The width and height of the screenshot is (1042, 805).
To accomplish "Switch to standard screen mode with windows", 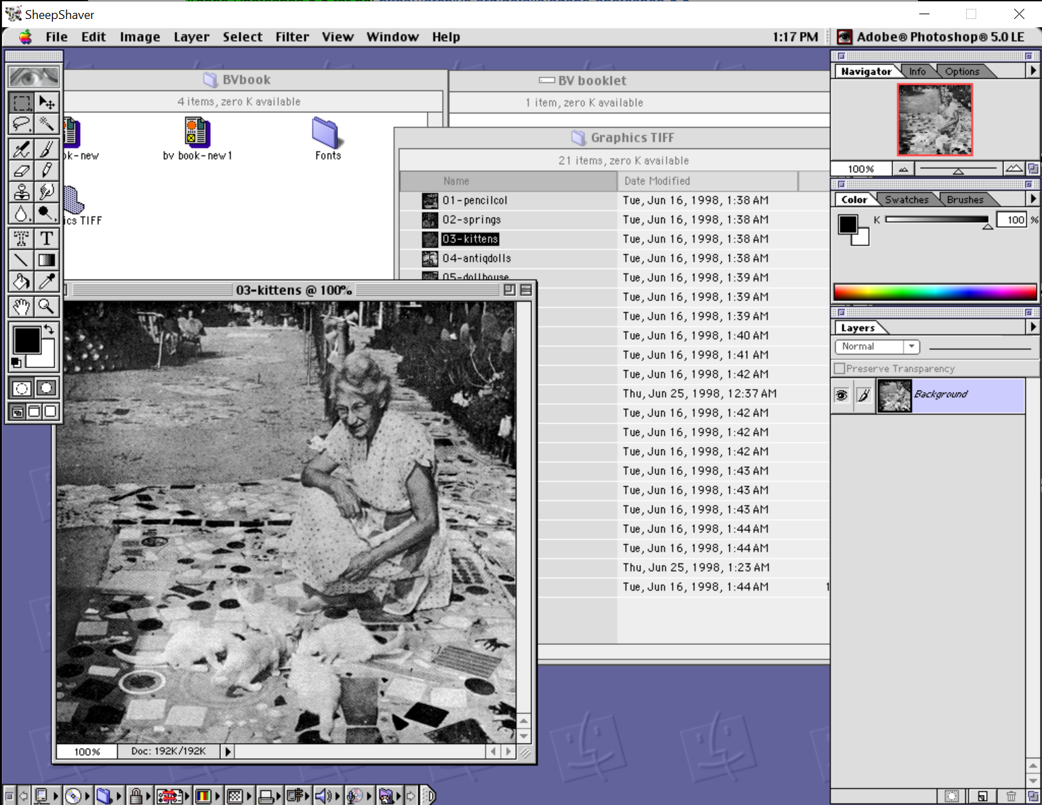I will point(18,412).
